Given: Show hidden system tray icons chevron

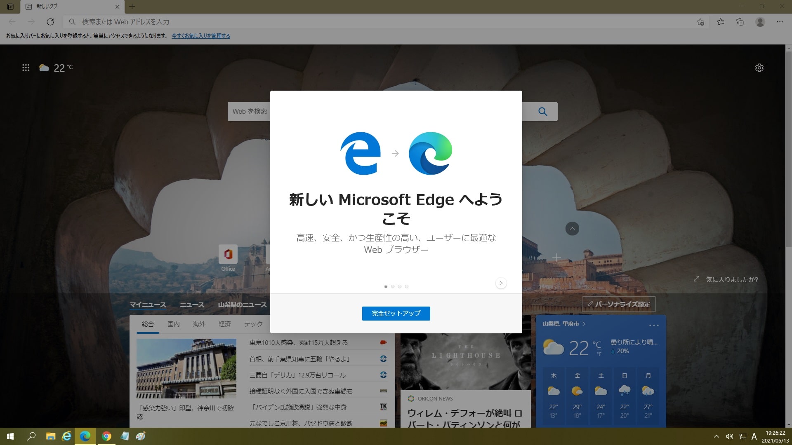Looking at the screenshot, I should (x=717, y=436).
